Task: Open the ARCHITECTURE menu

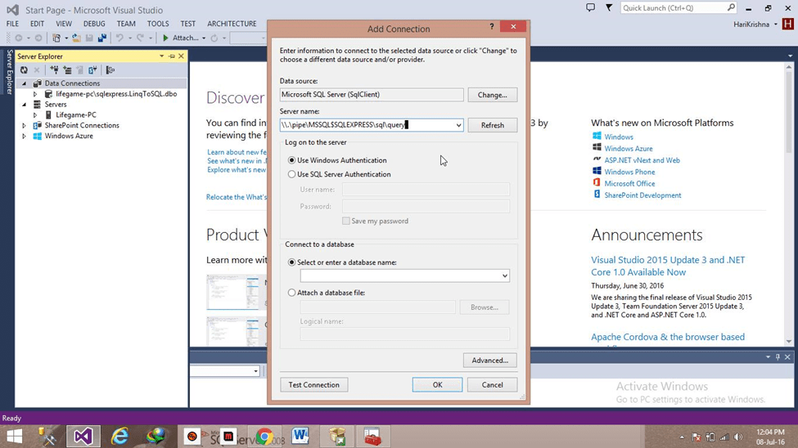Action: tap(232, 24)
